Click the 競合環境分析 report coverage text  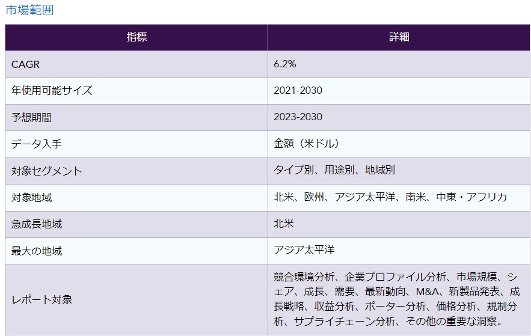pyautogui.click(x=396, y=299)
